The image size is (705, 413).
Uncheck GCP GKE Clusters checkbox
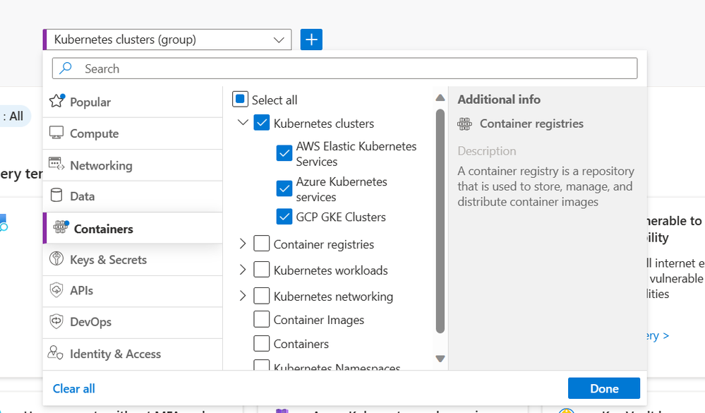284,217
